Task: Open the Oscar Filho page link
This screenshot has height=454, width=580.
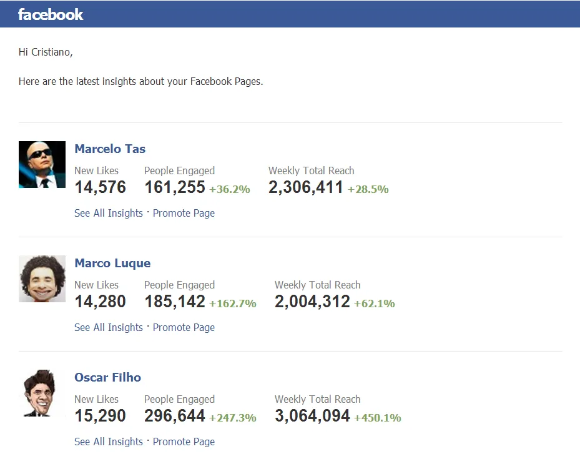Action: coord(107,377)
